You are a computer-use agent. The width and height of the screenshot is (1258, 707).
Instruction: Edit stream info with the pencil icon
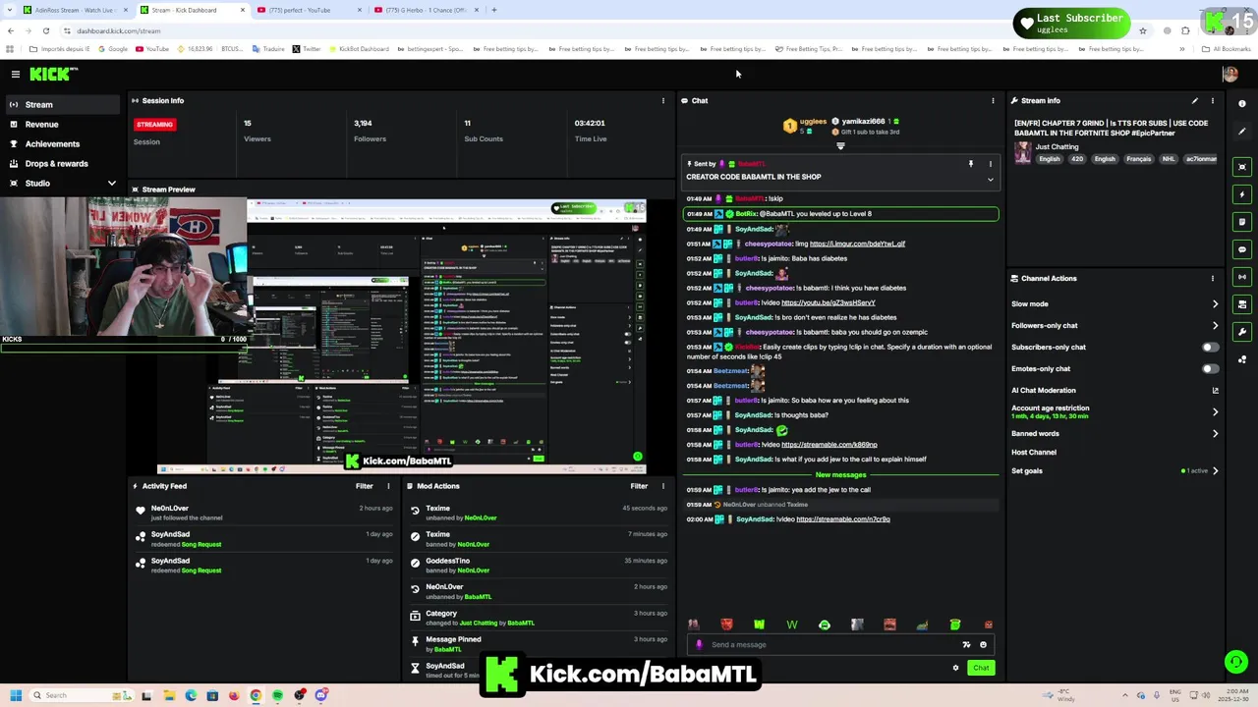click(x=1195, y=100)
